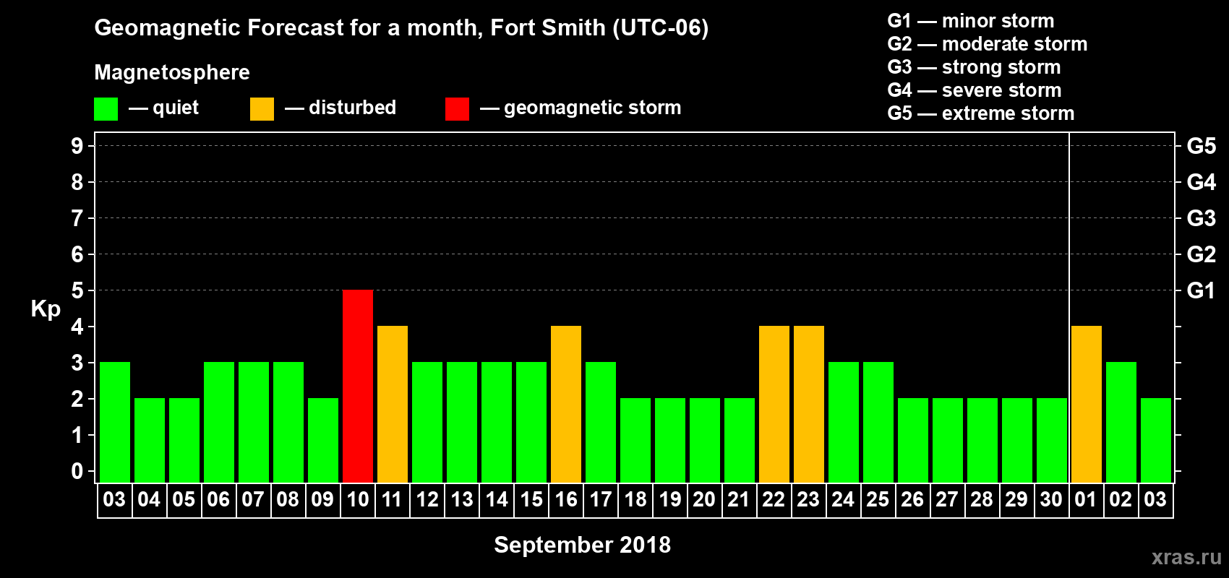Click the green bar for day 04

(150, 441)
